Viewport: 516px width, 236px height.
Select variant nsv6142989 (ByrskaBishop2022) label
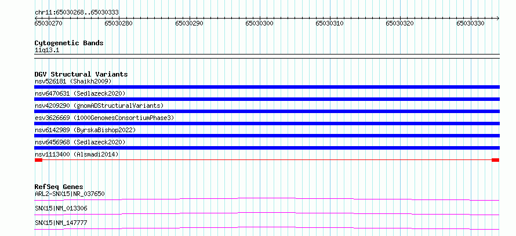85,130
